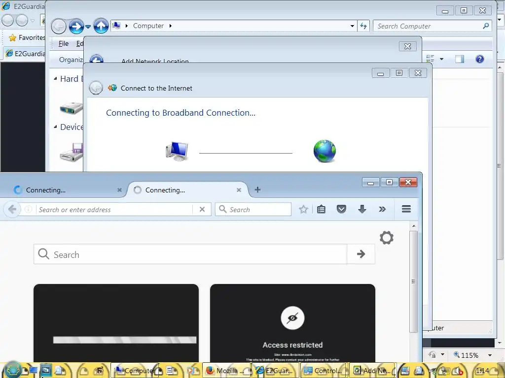Screen dimensions: 505x378
Task: Click the search go arrow on new tab page
Action: point(361,254)
